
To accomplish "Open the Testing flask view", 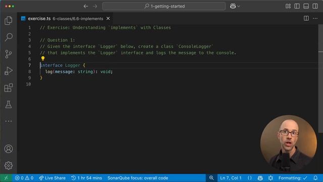I will point(9,105).
